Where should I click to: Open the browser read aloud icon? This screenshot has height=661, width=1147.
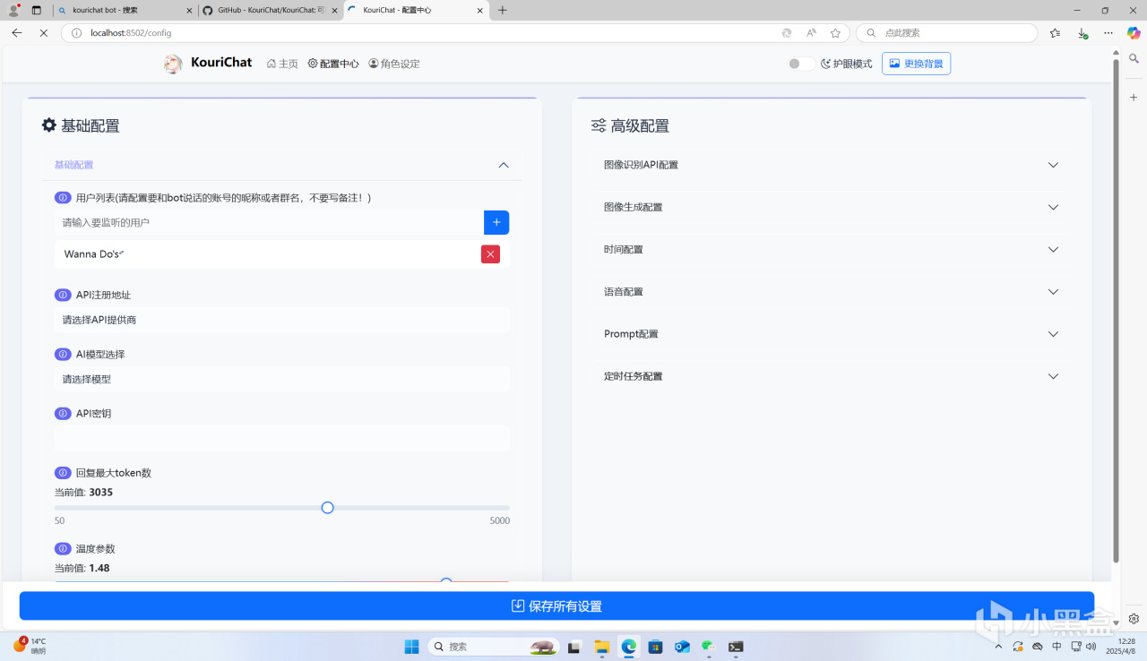pyautogui.click(x=811, y=33)
